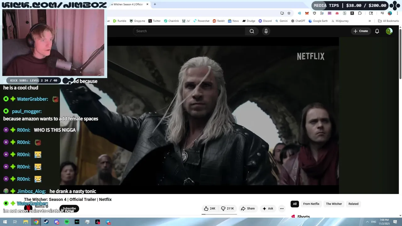The image size is (402, 226).
Task: Open the Gemini bookmark
Action: [x=281, y=21]
